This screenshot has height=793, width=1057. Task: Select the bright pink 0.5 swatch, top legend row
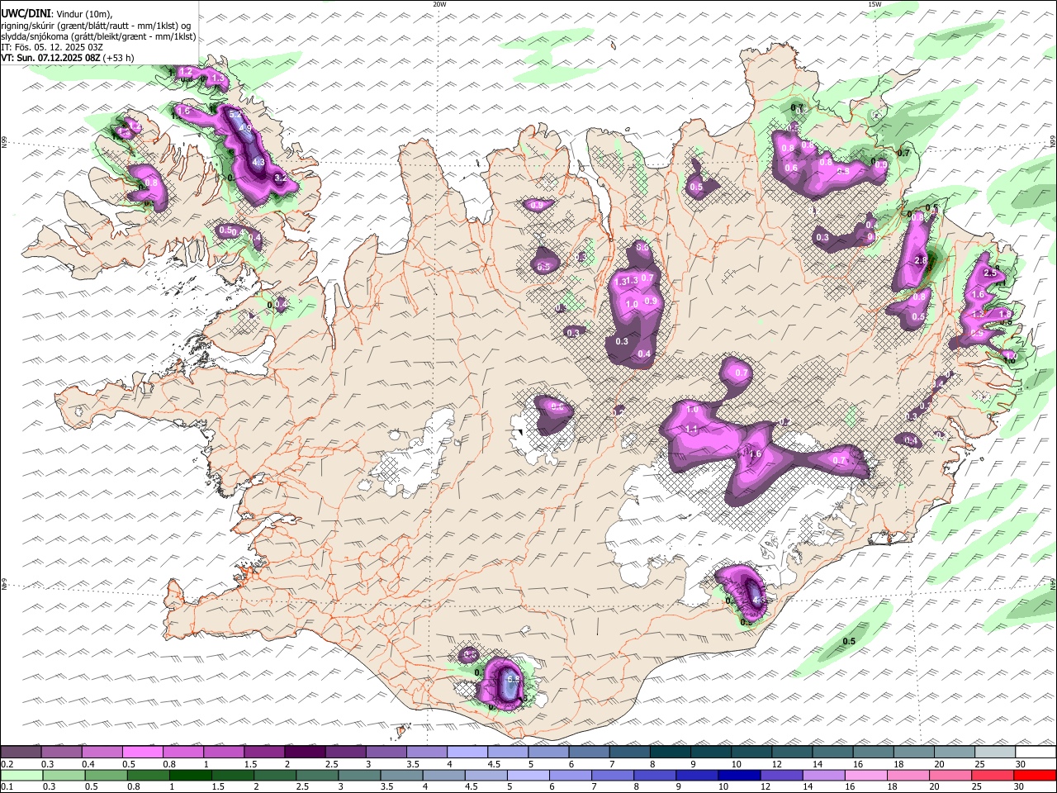[142, 752]
